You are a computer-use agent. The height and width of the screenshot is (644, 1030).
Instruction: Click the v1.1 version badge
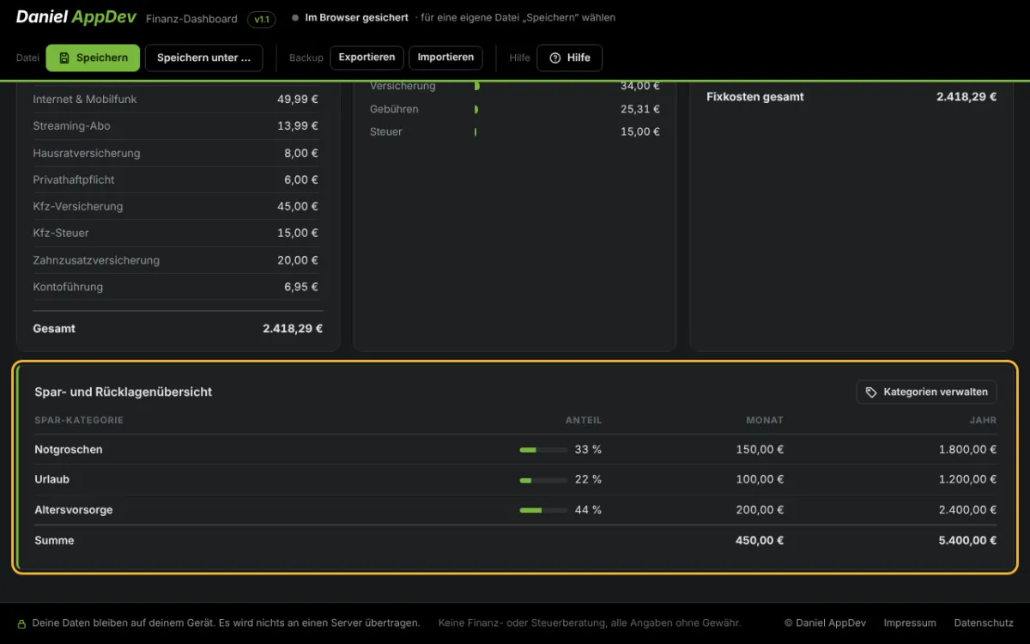pyautogui.click(x=261, y=19)
